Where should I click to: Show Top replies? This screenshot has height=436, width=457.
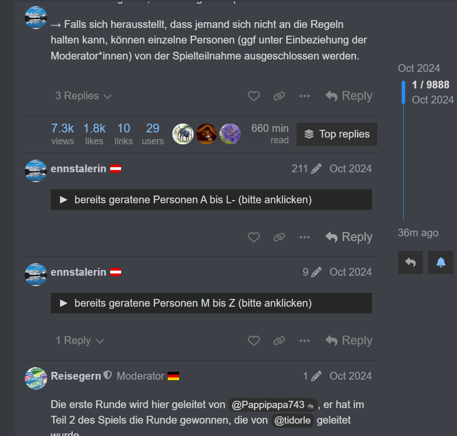337,134
